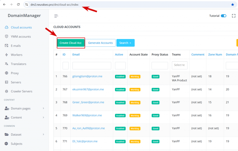Click the Crawler Servers bug icon

[7, 91]
